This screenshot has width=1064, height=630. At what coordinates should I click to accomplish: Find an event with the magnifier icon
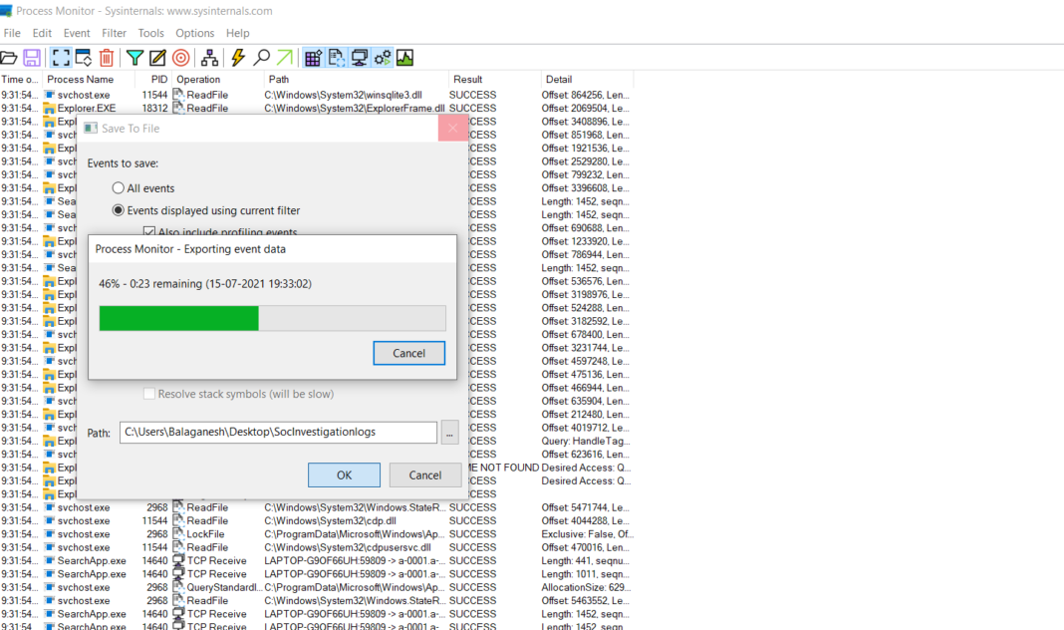coord(260,58)
